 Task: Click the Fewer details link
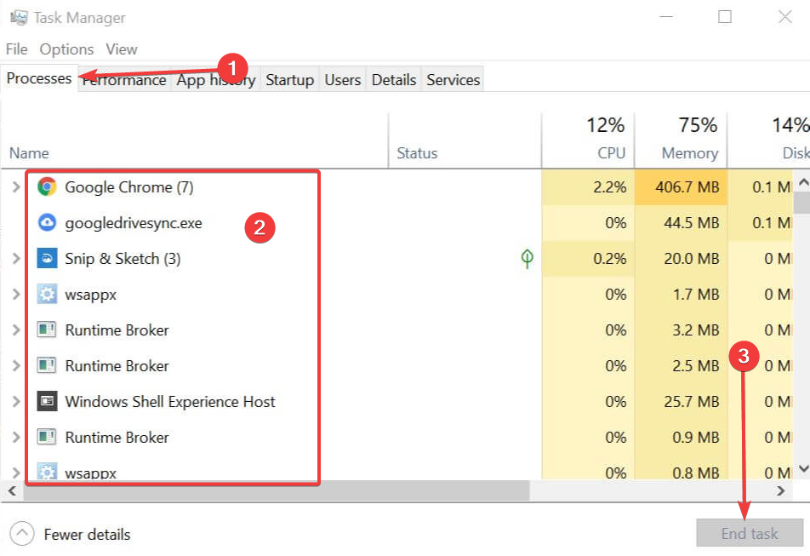(87, 534)
